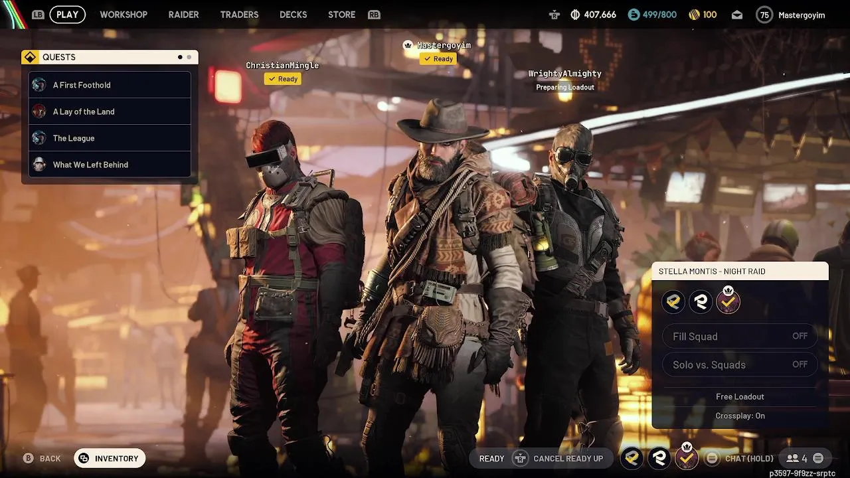
Task: Open The League quest
Action: coord(110,138)
